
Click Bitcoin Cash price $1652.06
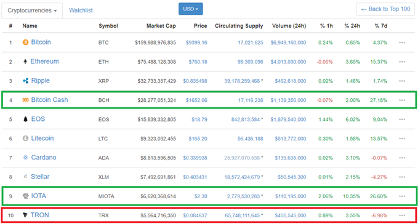pyautogui.click(x=196, y=100)
